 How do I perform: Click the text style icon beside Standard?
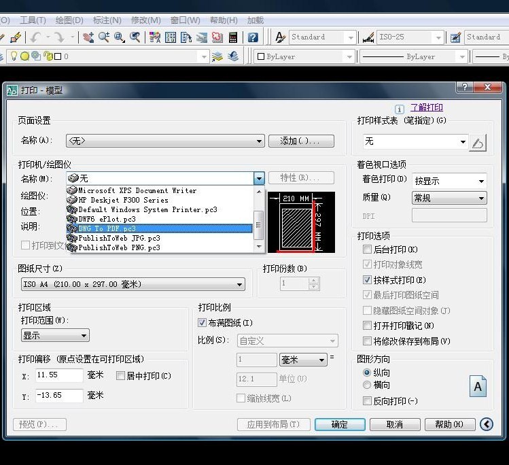(x=280, y=37)
